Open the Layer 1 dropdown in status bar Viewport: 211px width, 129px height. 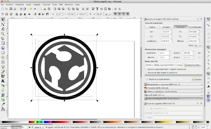point(39,127)
